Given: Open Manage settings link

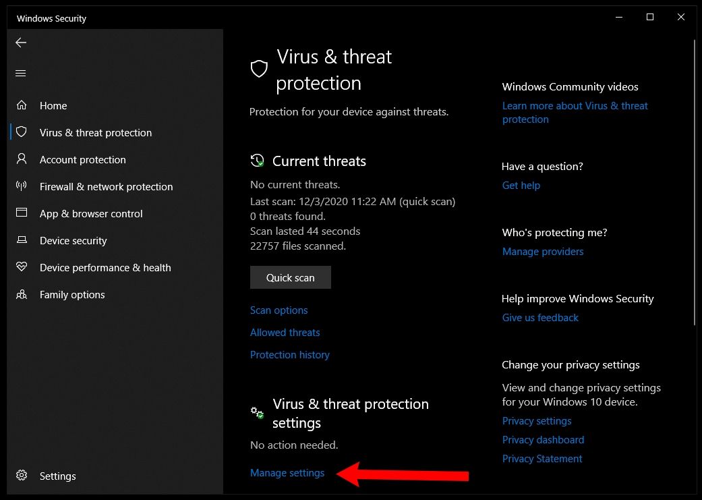Looking at the screenshot, I should (287, 473).
